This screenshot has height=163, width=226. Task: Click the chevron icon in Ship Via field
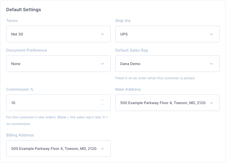pos(211,34)
